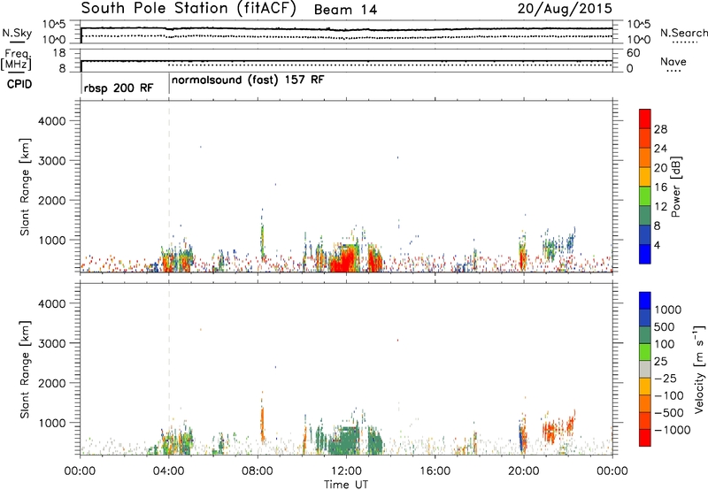Click the blue bottom segment of power colorbar
This screenshot has height=490, width=708.
645,254
